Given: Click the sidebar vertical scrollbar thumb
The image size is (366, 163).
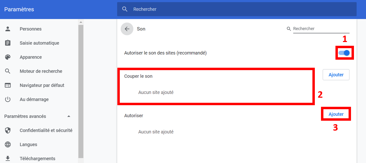Looking at the screenshot, I should tap(81, 91).
